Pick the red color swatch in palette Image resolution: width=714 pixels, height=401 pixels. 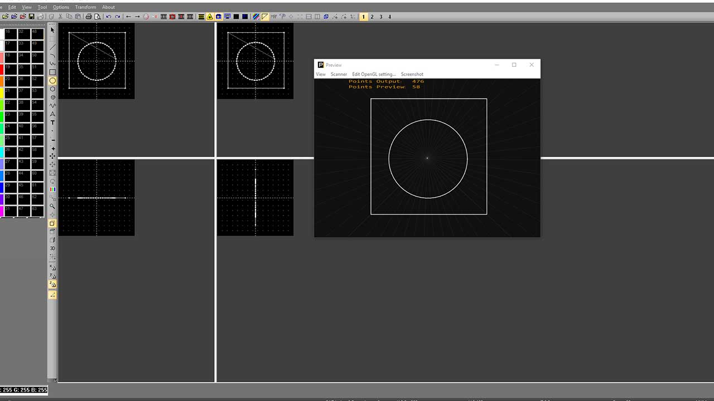click(x=2, y=69)
